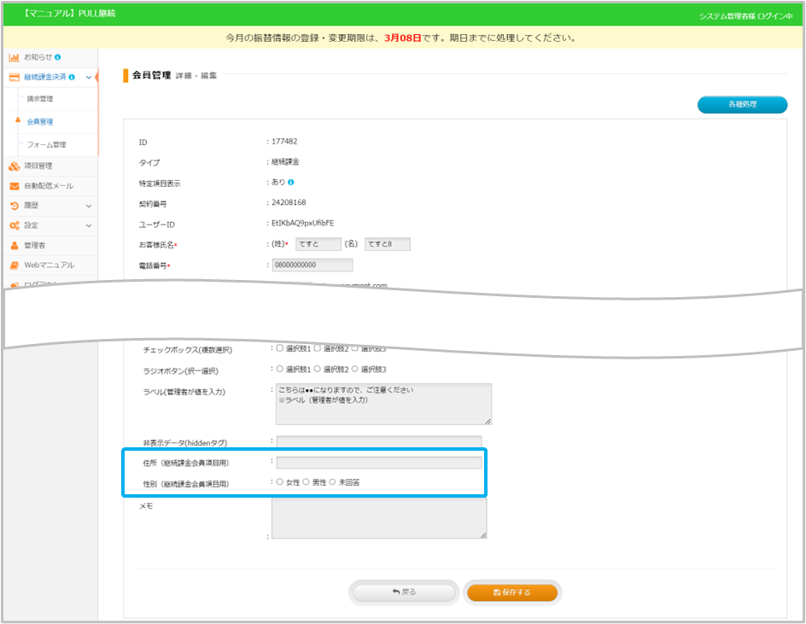
Task: Choose radio button 選択肢2 under ラジオボタン
Action: tap(318, 369)
